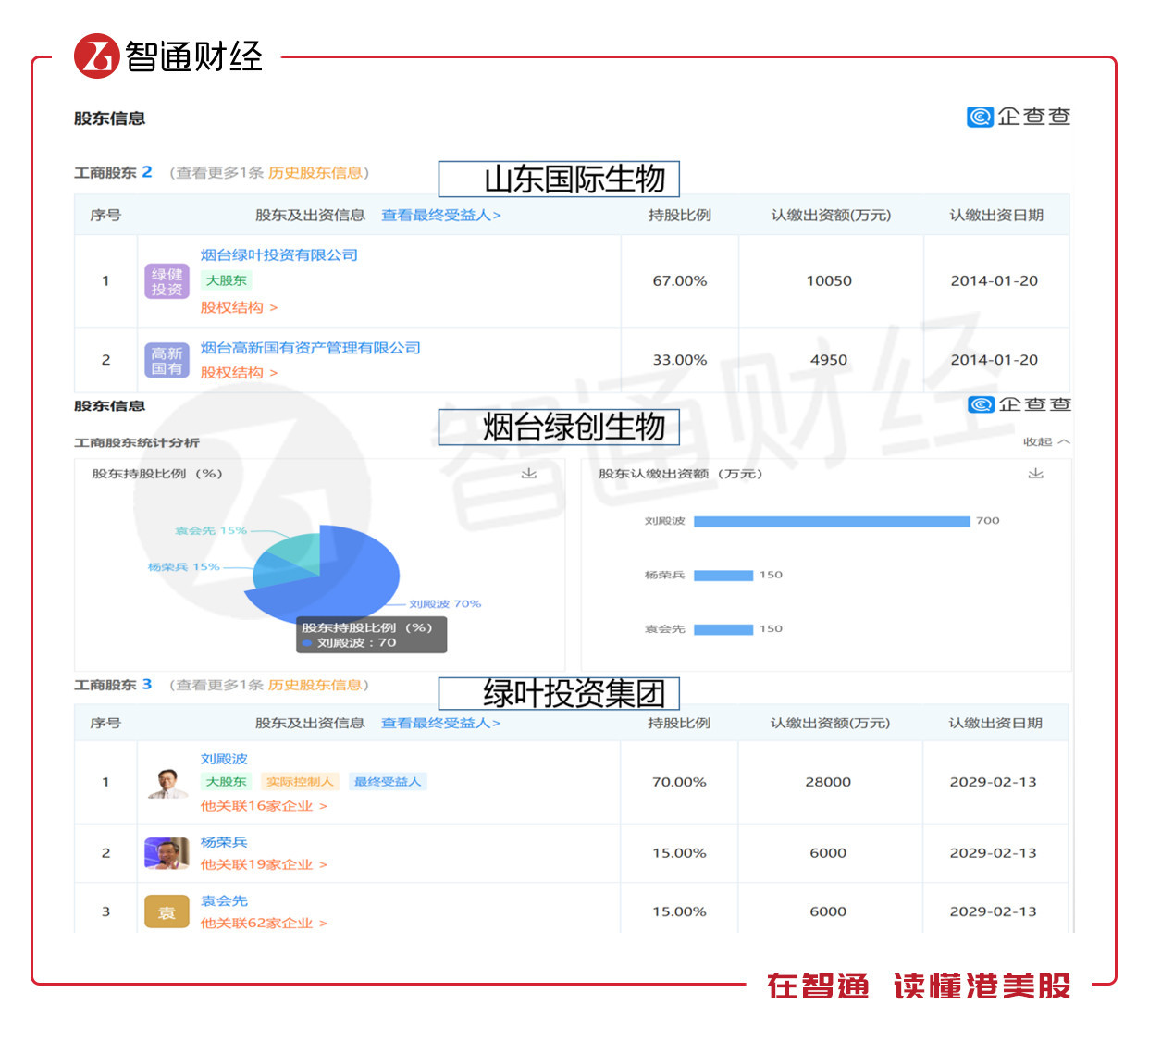Click the 杨荣兵 150 bar

pyautogui.click(x=723, y=576)
